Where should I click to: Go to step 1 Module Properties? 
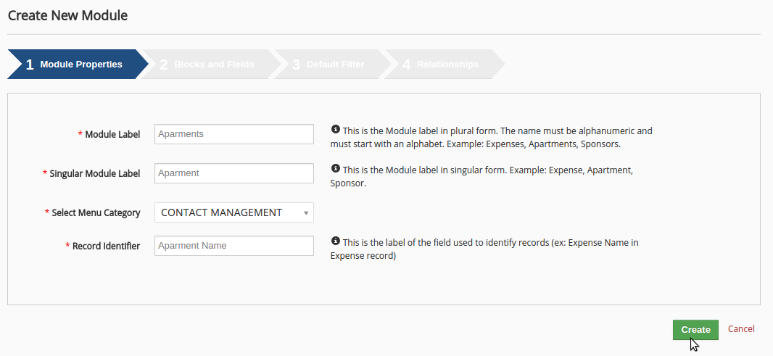point(76,65)
